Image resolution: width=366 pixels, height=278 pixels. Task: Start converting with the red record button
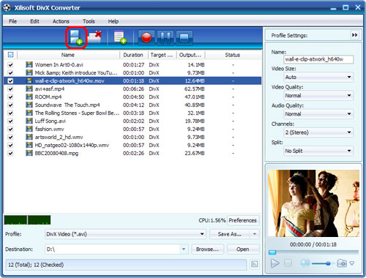[146, 38]
